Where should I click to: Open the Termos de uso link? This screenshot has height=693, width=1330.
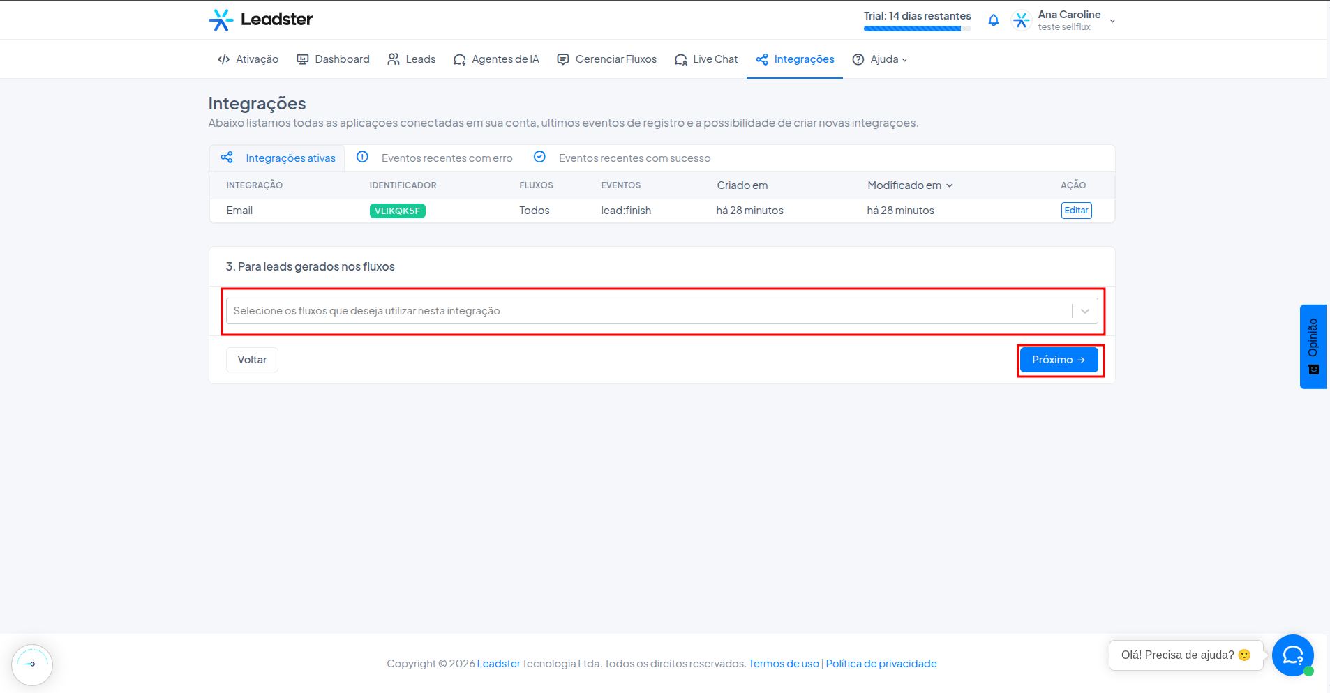tap(784, 664)
